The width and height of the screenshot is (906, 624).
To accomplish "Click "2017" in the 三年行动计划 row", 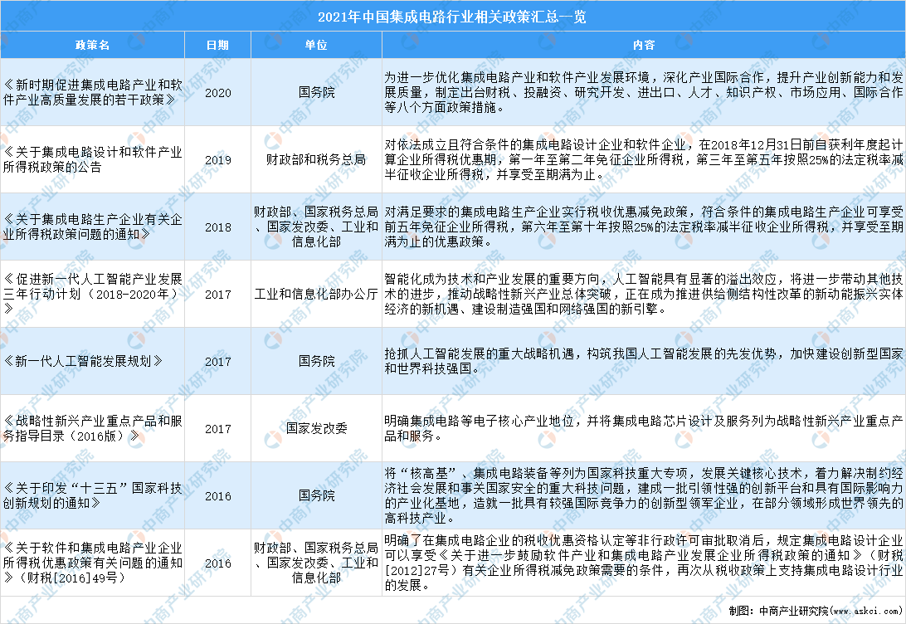I will [x=218, y=295].
